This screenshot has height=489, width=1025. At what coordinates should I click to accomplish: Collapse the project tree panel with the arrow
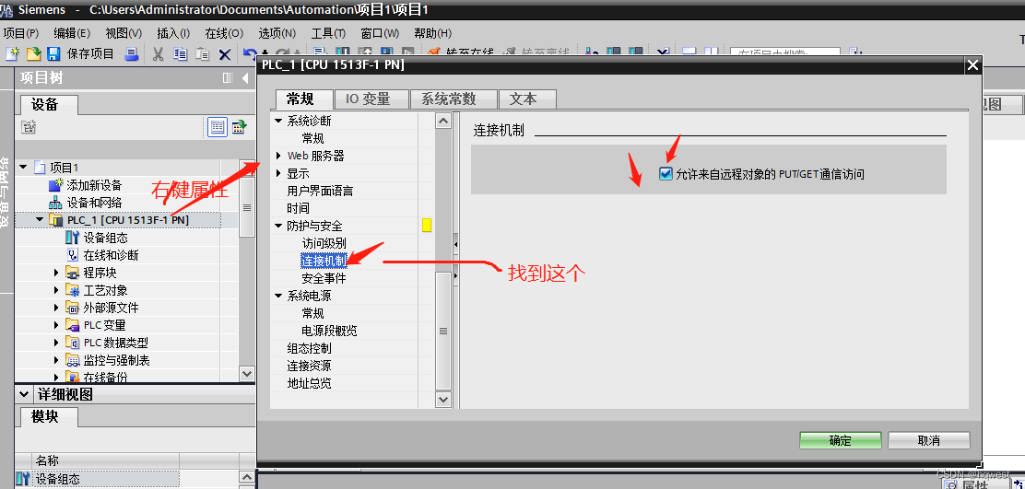[x=245, y=78]
